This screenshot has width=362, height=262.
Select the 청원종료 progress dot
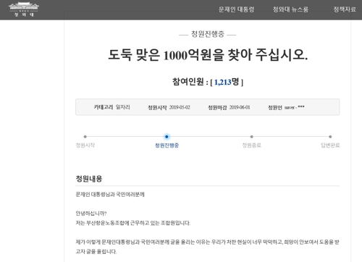click(x=251, y=137)
